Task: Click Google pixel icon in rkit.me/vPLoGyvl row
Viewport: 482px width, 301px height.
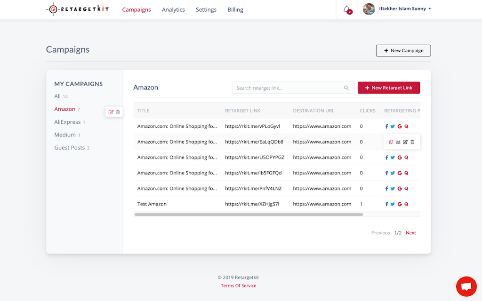Action: (x=400, y=126)
